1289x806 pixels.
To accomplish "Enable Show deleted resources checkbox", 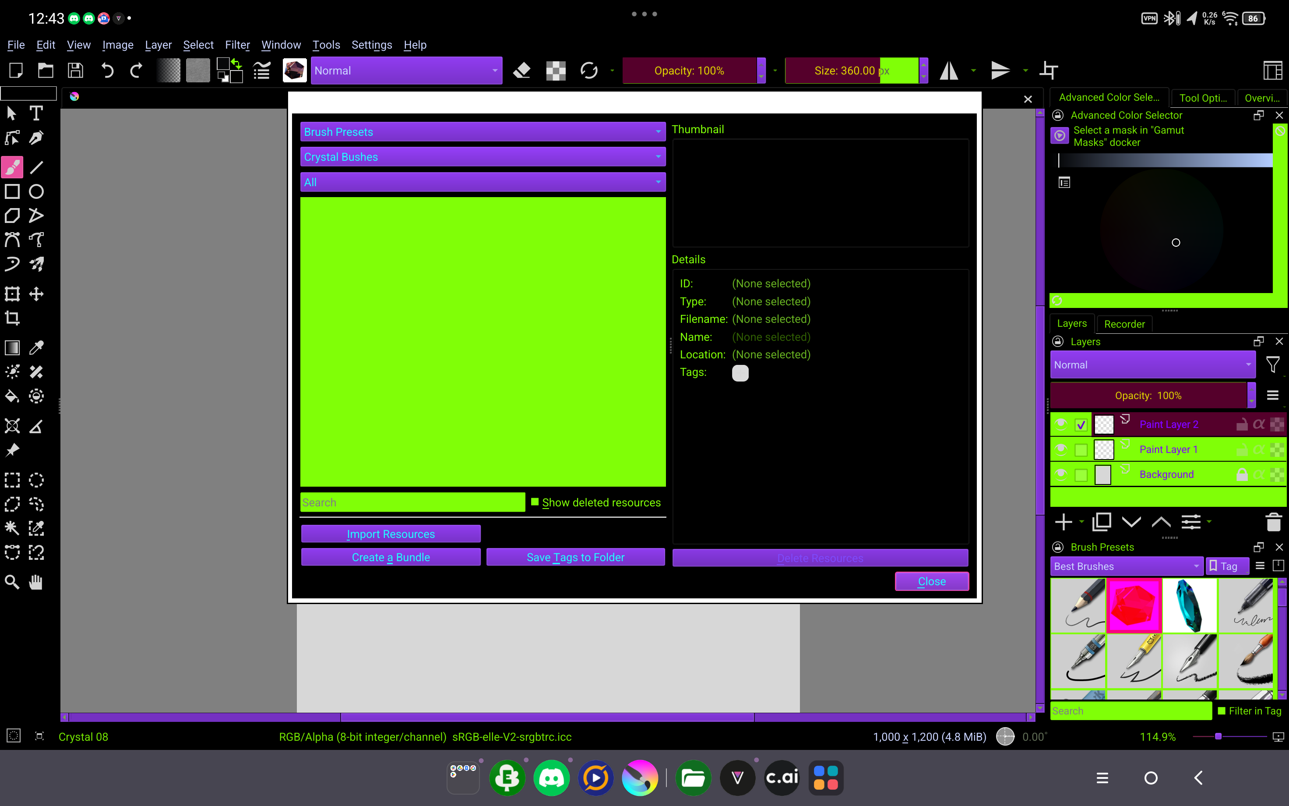I will tap(535, 502).
